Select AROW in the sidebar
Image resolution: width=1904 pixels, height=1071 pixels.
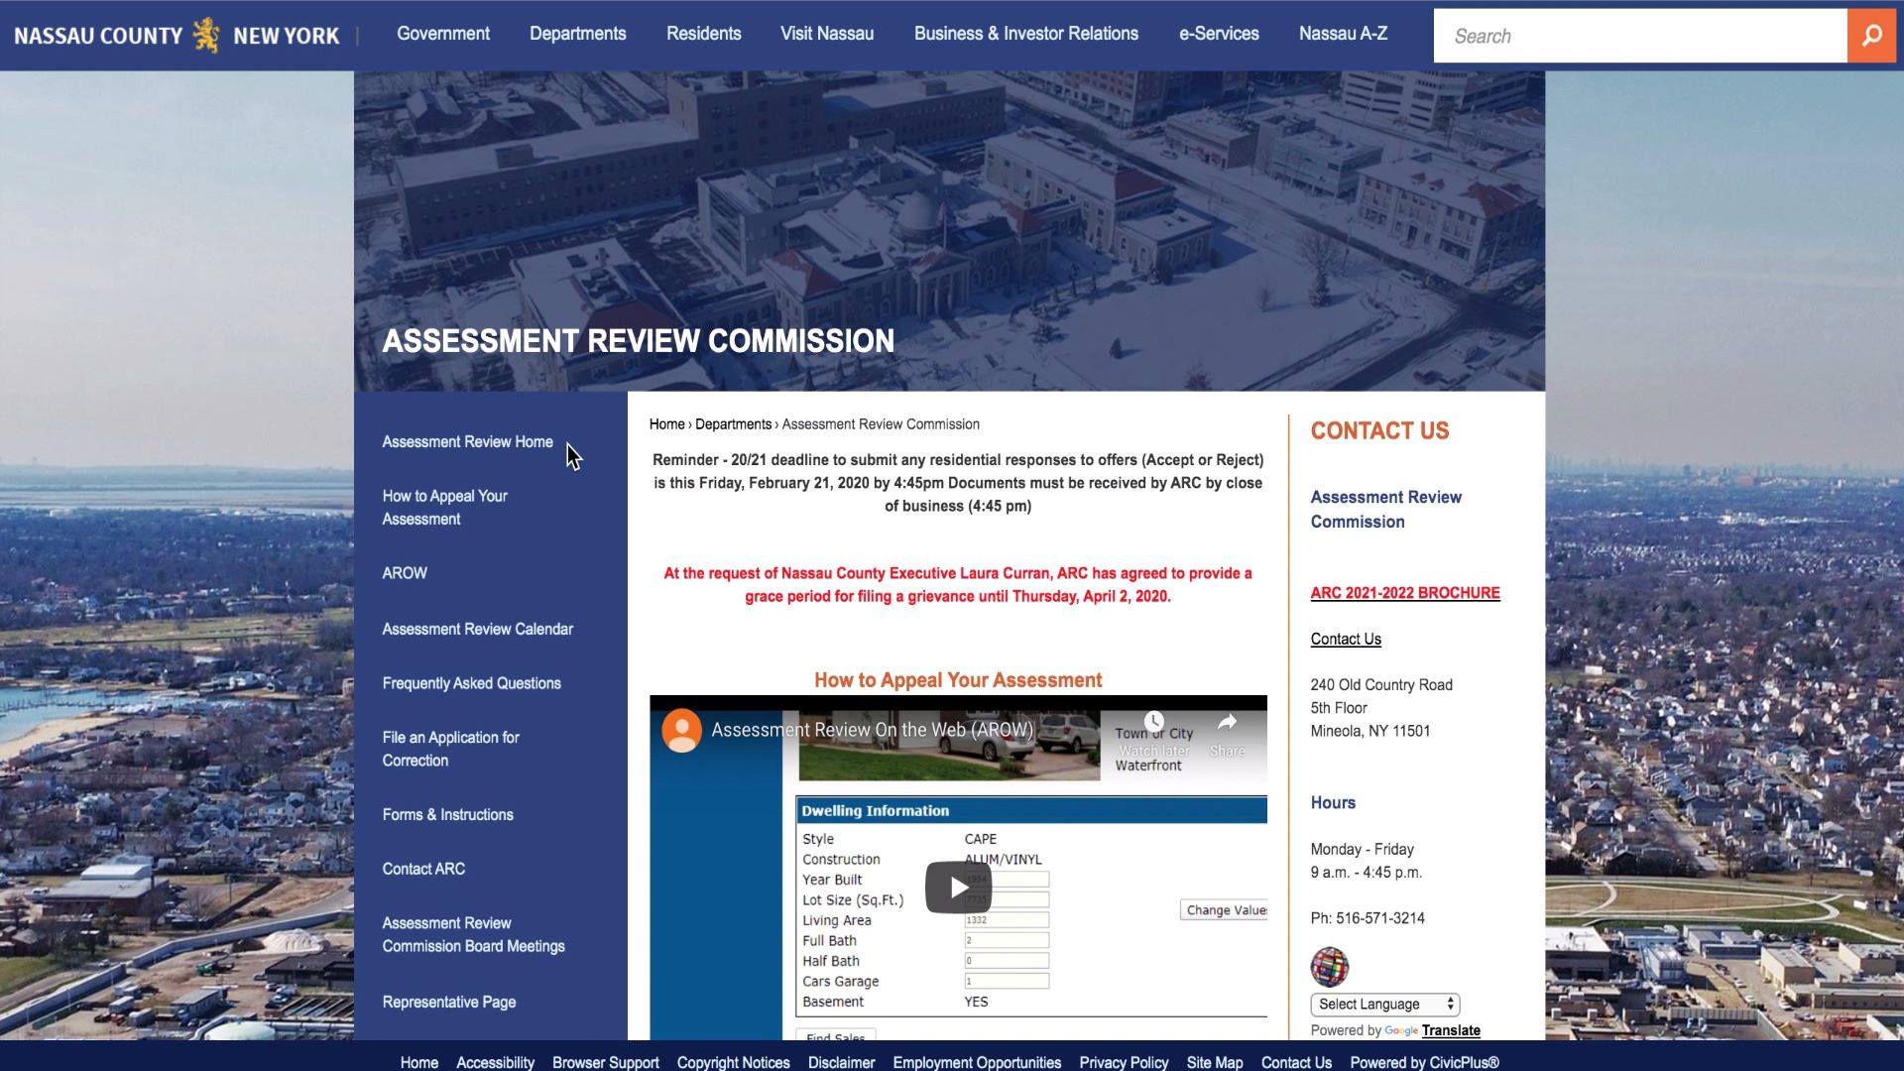pos(405,573)
